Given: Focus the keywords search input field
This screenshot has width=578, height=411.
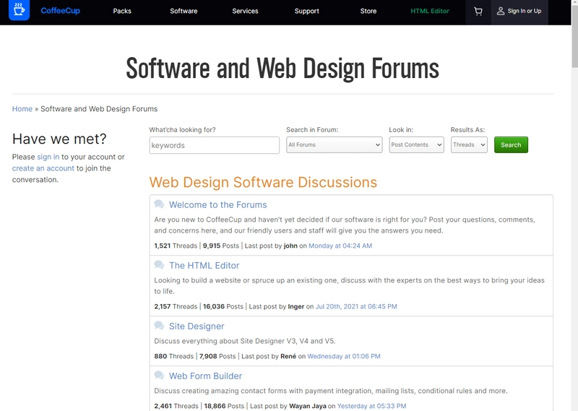Looking at the screenshot, I should (214, 145).
